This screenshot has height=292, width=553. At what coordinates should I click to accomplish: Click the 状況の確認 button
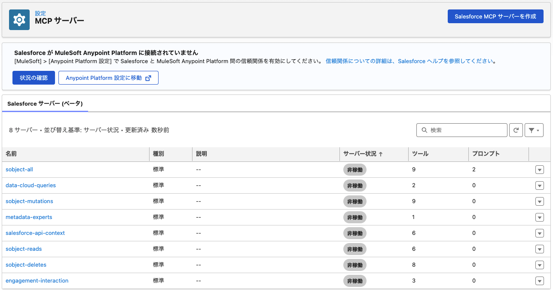34,78
